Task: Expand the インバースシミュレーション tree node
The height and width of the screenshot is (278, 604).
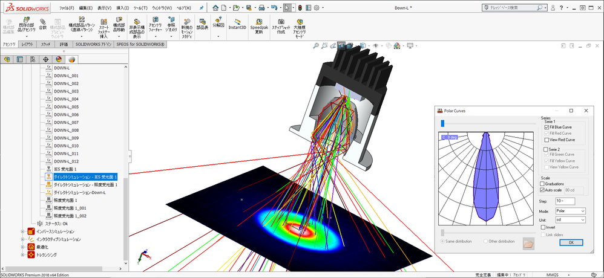Action: (x=22, y=231)
